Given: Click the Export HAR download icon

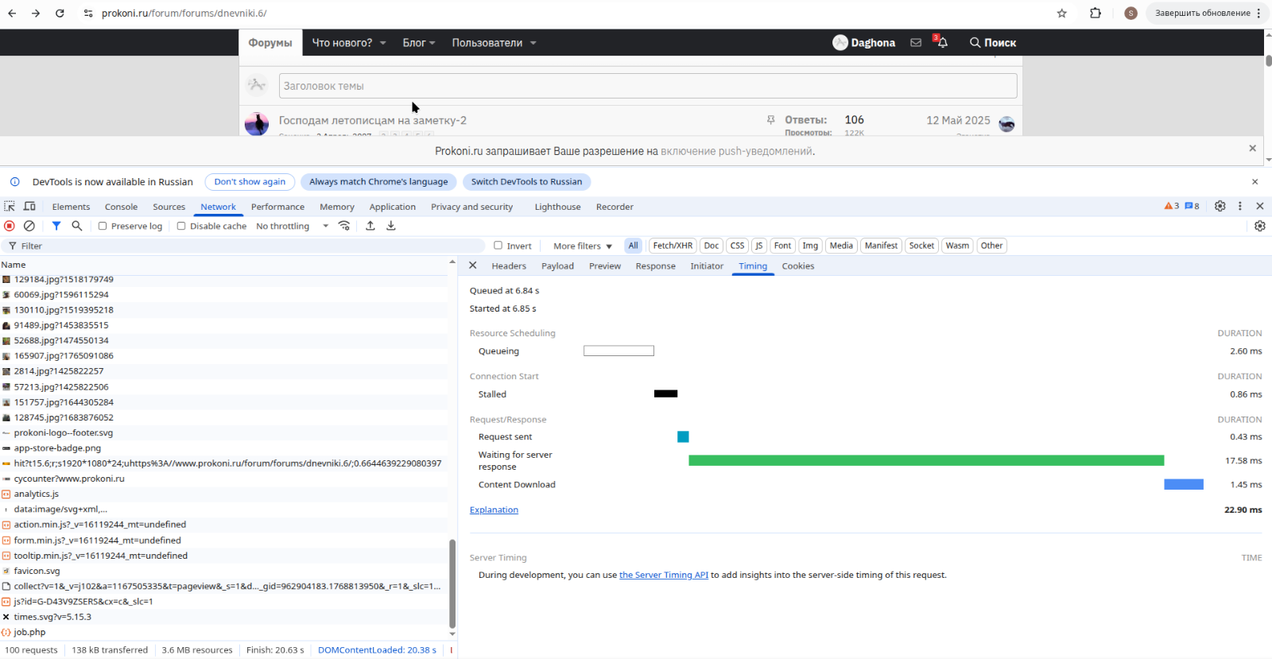Looking at the screenshot, I should pyautogui.click(x=391, y=226).
